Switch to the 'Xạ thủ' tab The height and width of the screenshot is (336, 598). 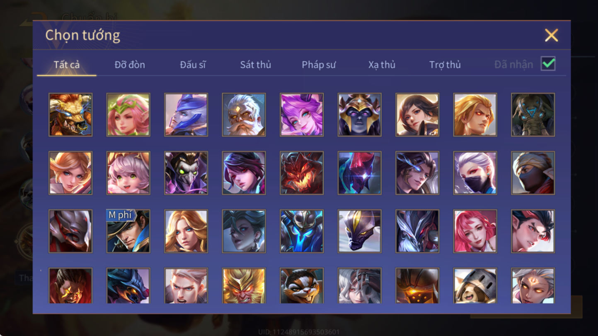click(382, 65)
